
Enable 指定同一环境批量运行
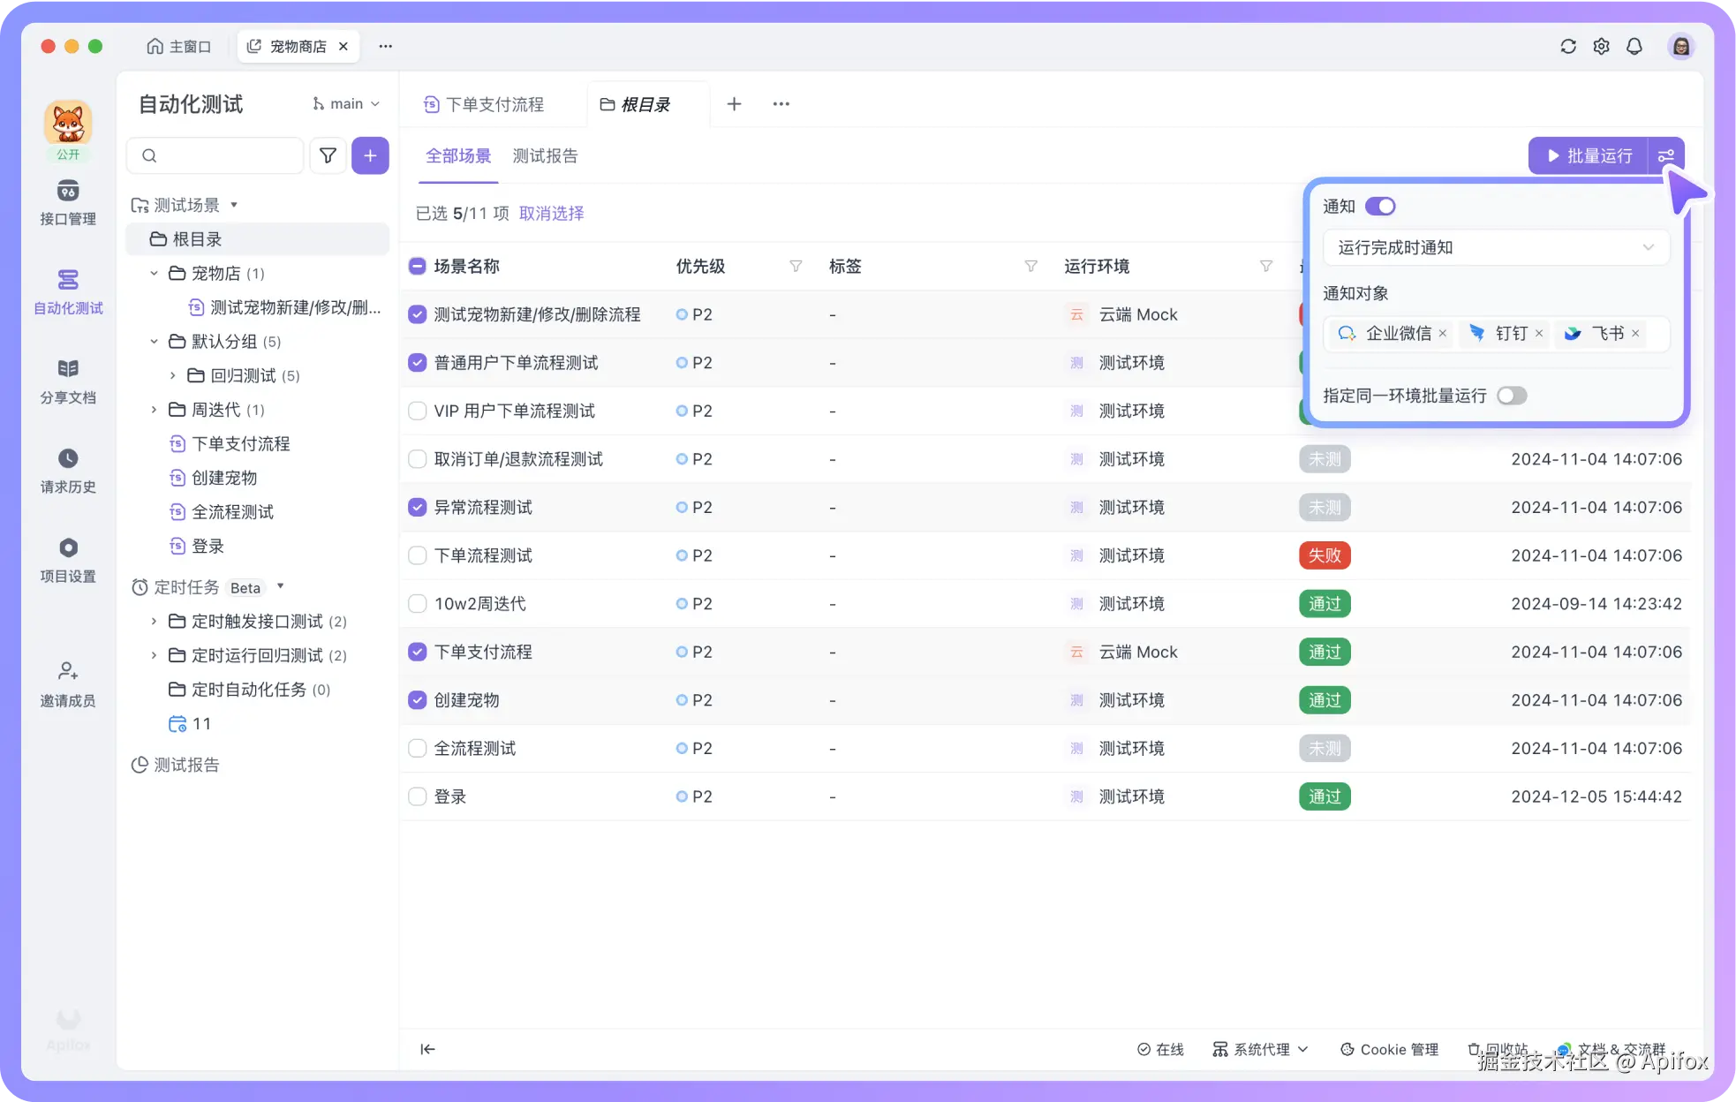click(x=1512, y=396)
